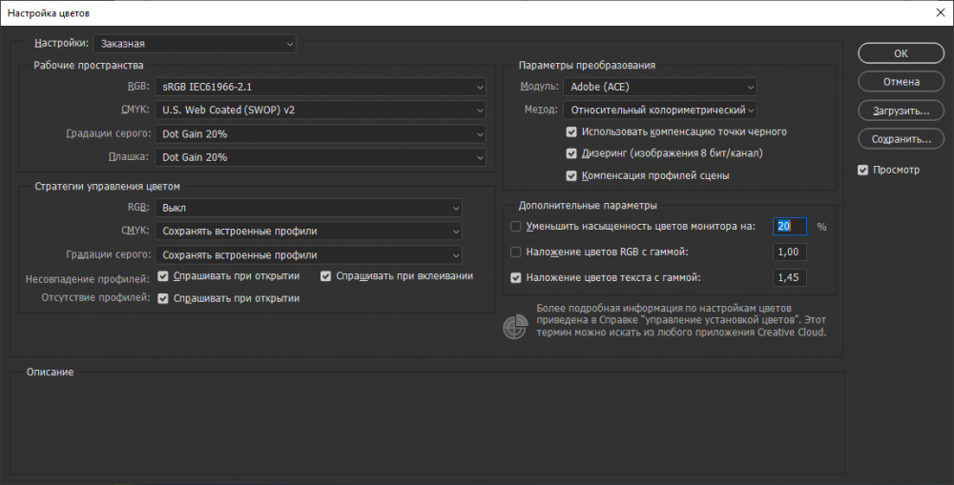The height and width of the screenshot is (485, 954).
Task: Click the globe info icon beside help text
Action: [514, 327]
